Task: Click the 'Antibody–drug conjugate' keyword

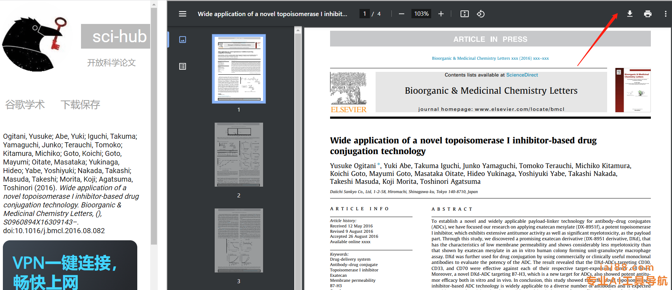Action: (354, 265)
